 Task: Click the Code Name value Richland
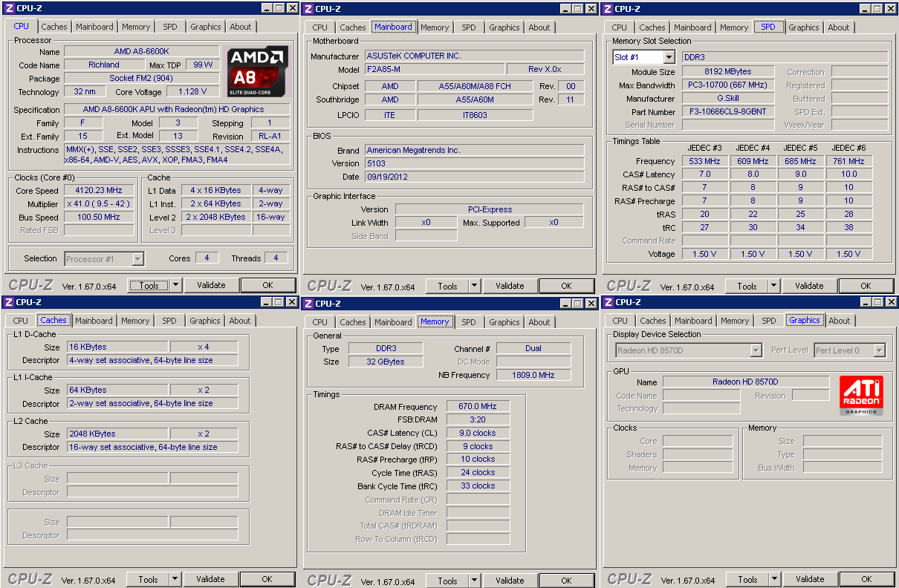coord(104,65)
